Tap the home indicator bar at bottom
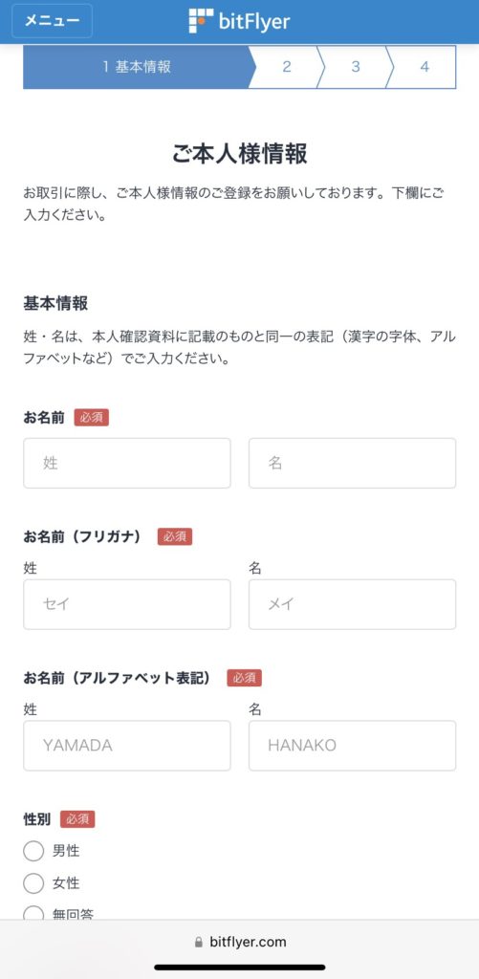 pyautogui.click(x=240, y=968)
